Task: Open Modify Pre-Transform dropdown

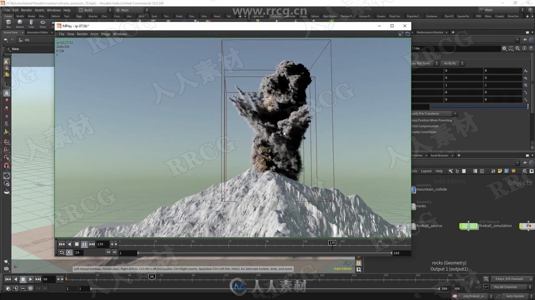Action: pos(434,114)
